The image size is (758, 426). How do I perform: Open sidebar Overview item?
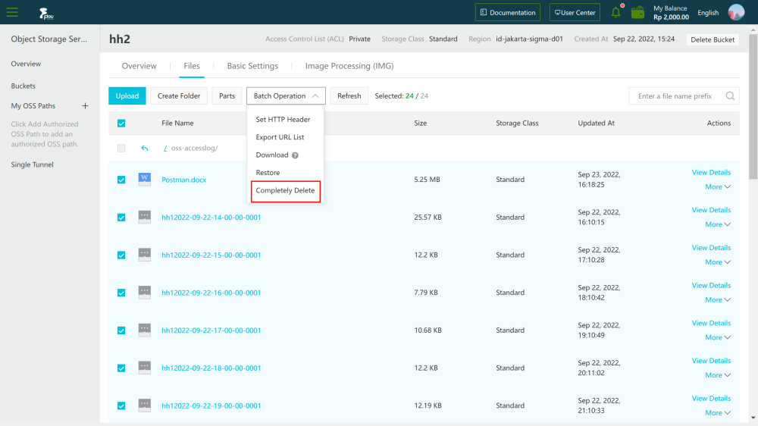coord(26,64)
